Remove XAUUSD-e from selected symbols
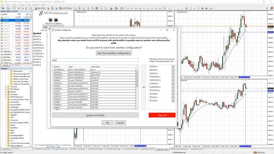 173,94
